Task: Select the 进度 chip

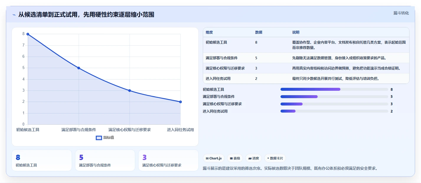Action: pos(254,158)
